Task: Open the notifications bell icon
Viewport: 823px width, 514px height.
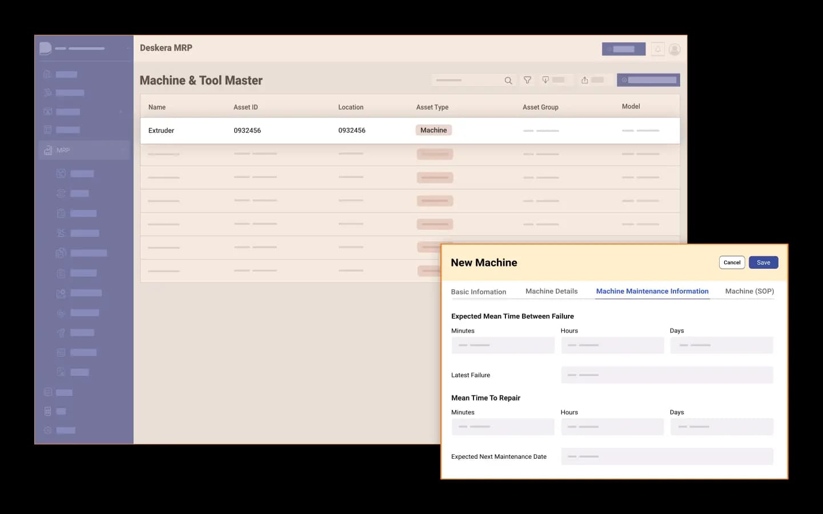Action: click(x=658, y=49)
